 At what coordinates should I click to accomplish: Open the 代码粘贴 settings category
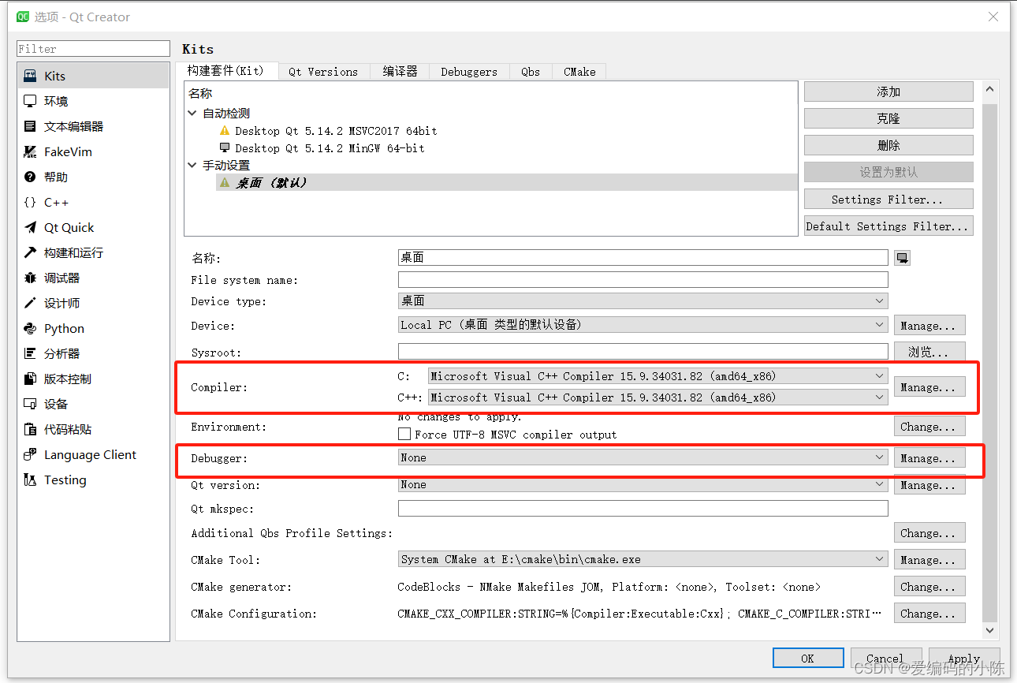pos(93,429)
